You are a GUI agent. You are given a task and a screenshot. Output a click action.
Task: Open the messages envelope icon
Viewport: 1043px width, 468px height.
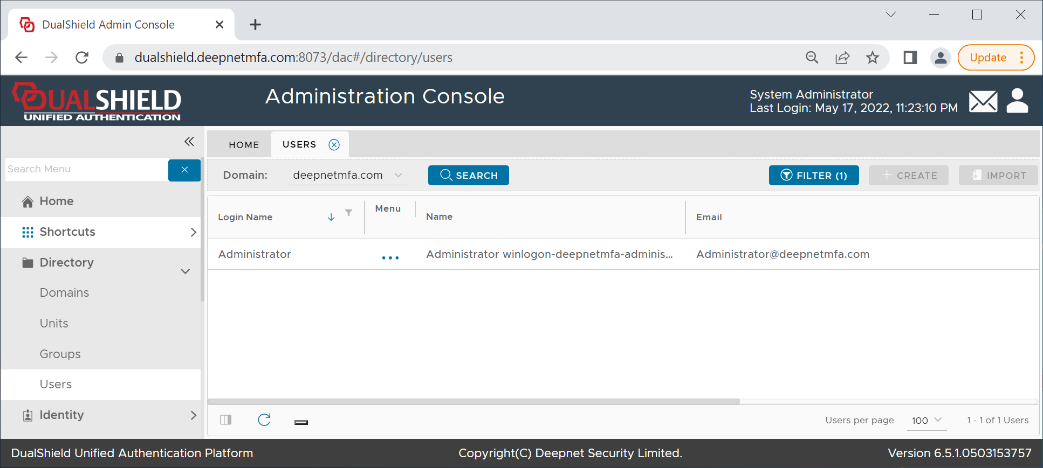click(x=983, y=101)
